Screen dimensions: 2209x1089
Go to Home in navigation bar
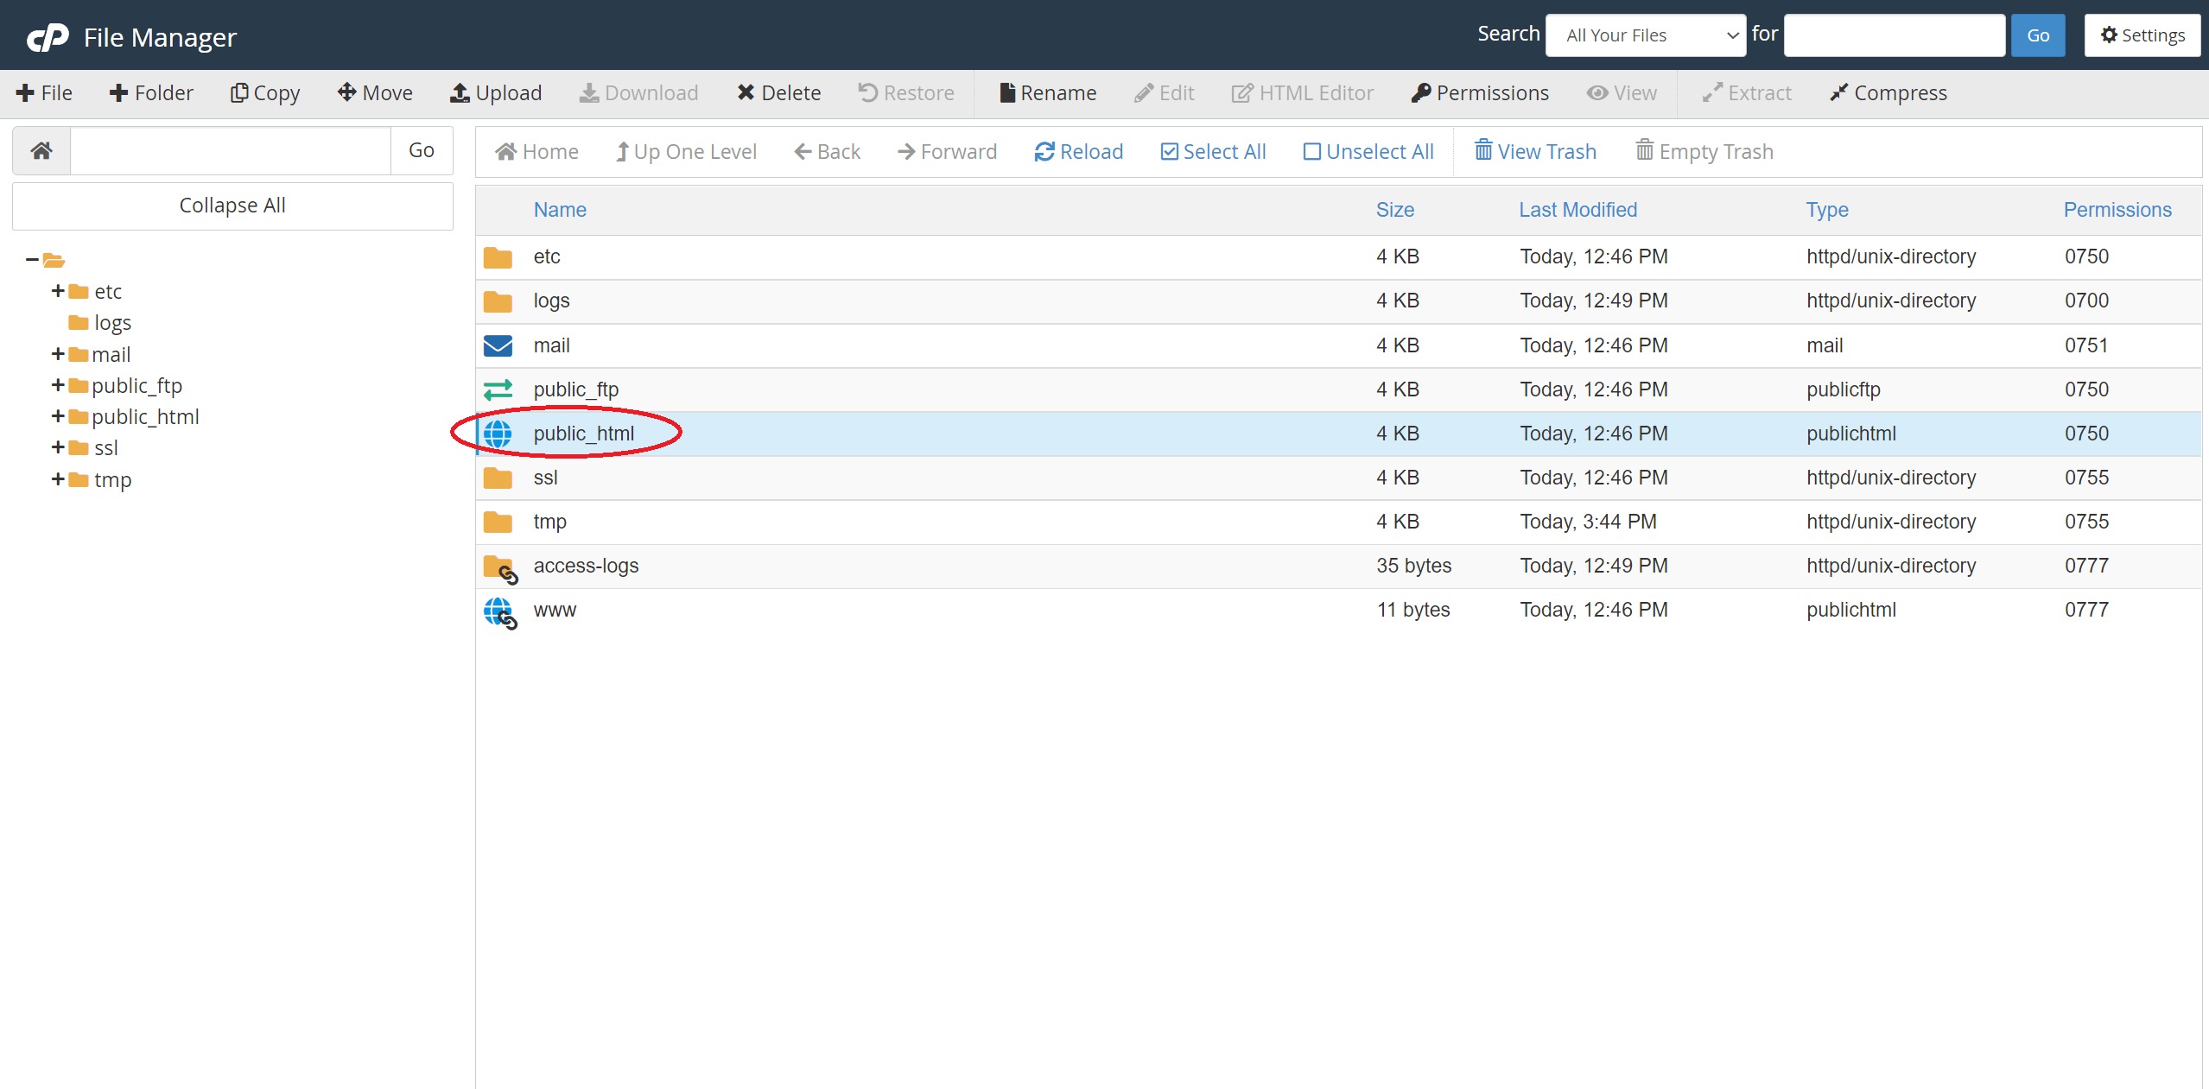536,152
